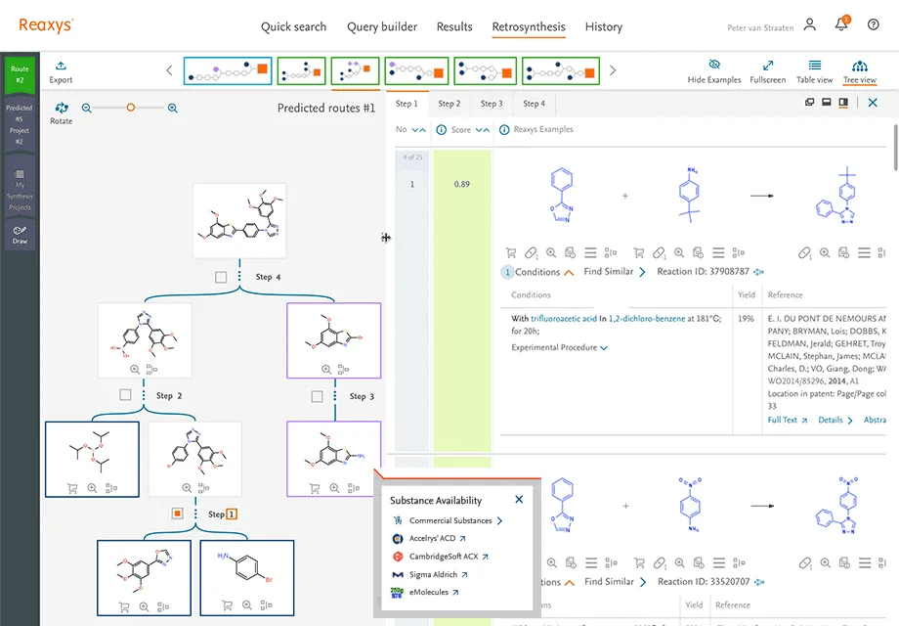Open the History page

pos(604,27)
